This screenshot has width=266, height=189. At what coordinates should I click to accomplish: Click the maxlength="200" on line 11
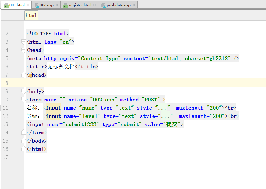[x=199, y=108]
